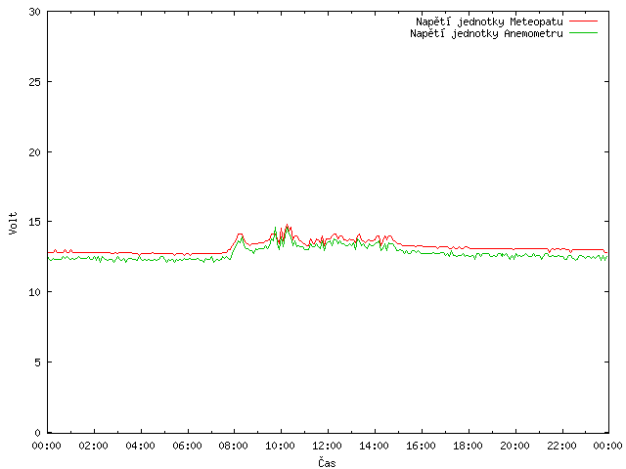Click the red legend line sample

pyautogui.click(x=583, y=21)
